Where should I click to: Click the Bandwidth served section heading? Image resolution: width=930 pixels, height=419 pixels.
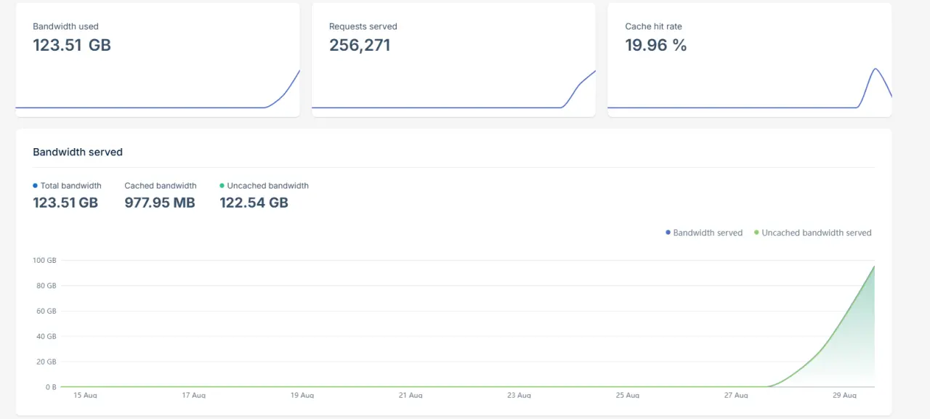tap(78, 152)
